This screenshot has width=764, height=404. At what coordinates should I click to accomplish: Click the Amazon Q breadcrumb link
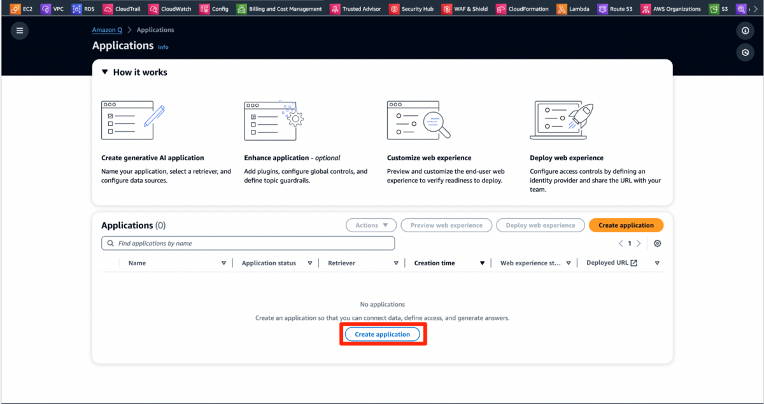(x=107, y=30)
